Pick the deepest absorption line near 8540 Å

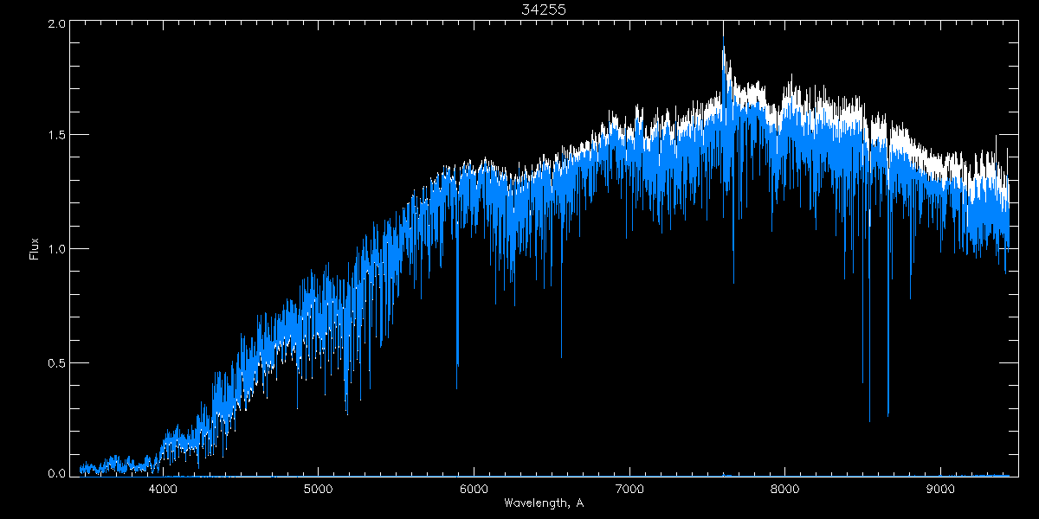869,420
